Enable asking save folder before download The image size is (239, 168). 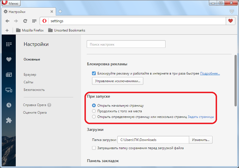(94, 148)
